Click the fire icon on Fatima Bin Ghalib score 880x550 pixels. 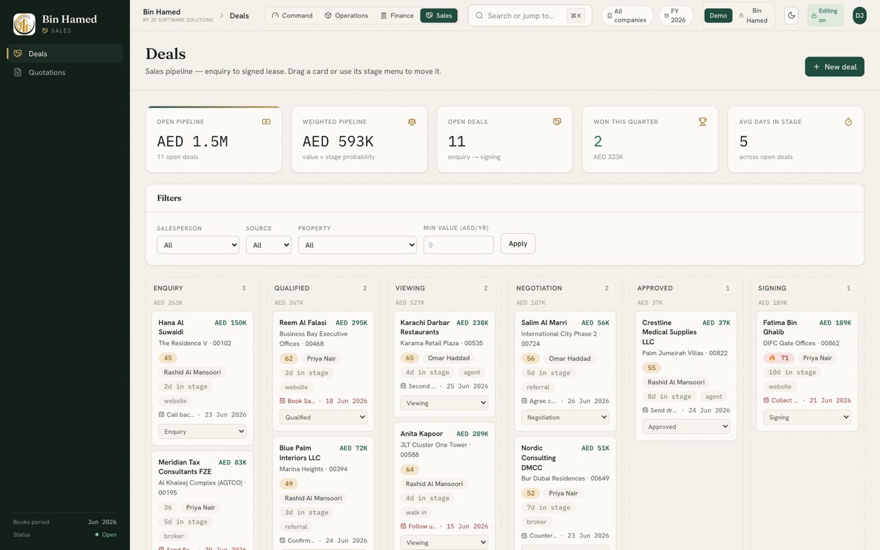pyautogui.click(x=773, y=358)
